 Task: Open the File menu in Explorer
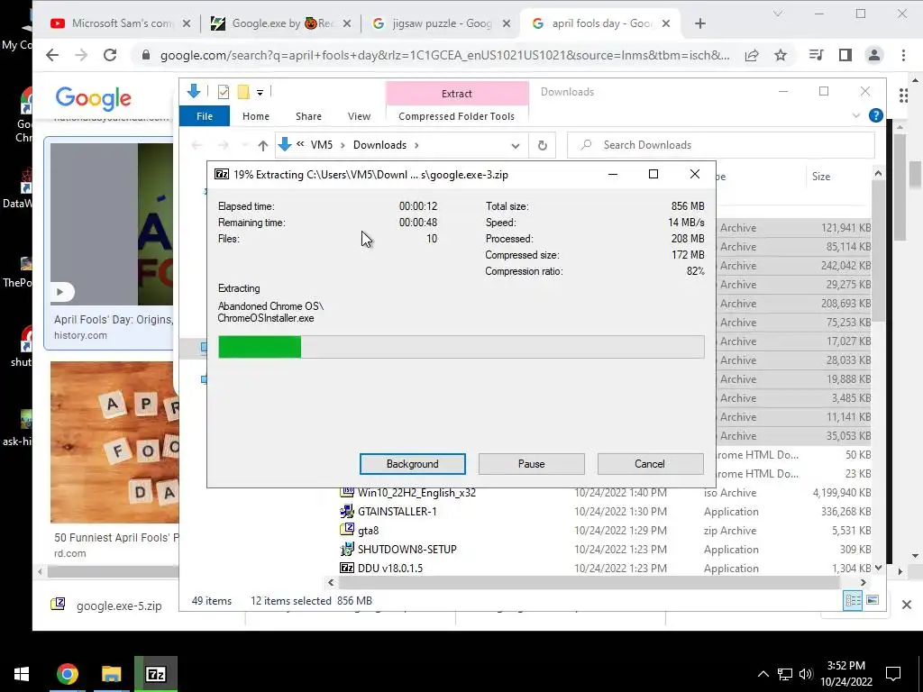click(x=205, y=116)
